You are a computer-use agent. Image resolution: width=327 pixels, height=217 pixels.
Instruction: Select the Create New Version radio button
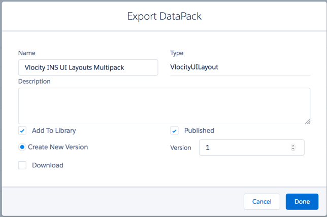(x=22, y=147)
